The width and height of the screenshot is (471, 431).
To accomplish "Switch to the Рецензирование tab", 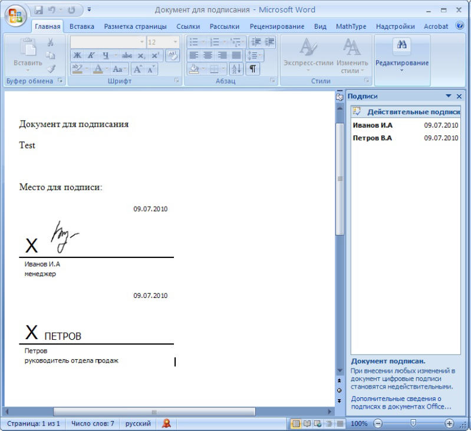I will [277, 26].
